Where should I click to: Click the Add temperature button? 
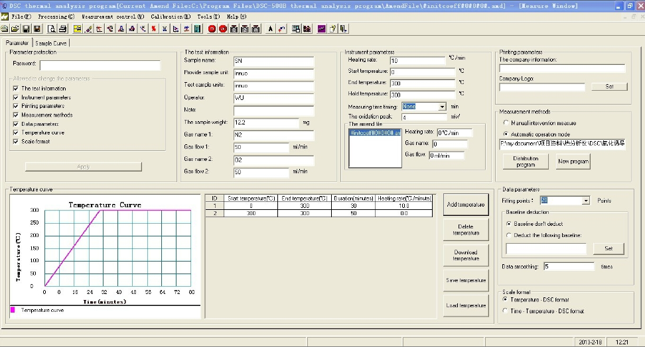click(466, 205)
